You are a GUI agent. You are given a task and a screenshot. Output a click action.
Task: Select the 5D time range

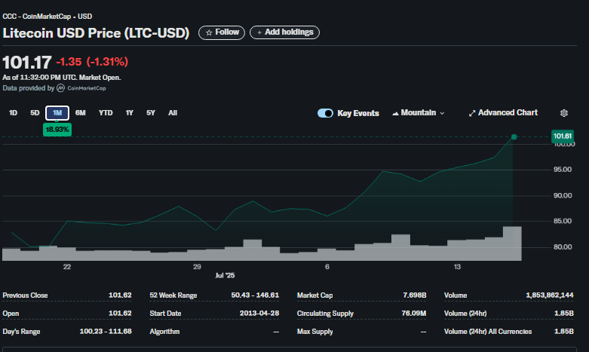[x=35, y=112]
